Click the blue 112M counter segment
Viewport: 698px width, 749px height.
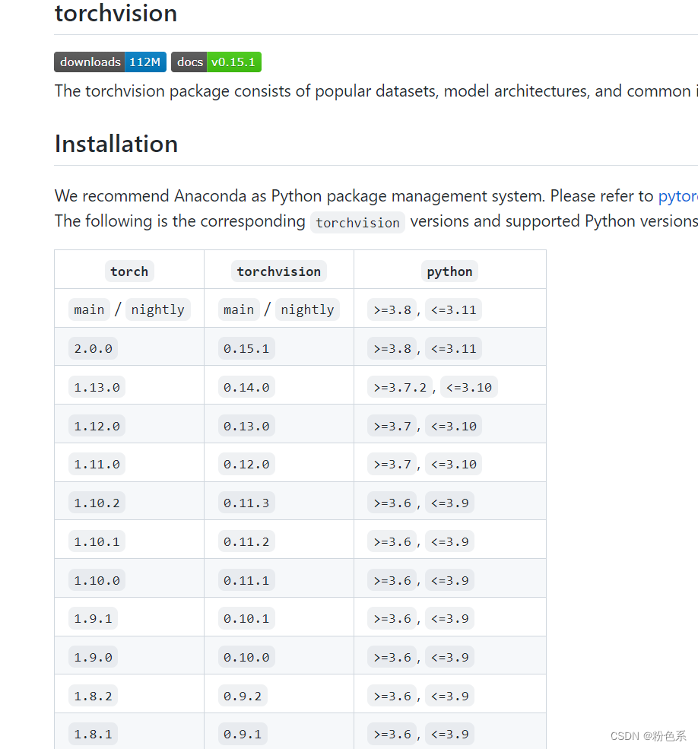(145, 62)
